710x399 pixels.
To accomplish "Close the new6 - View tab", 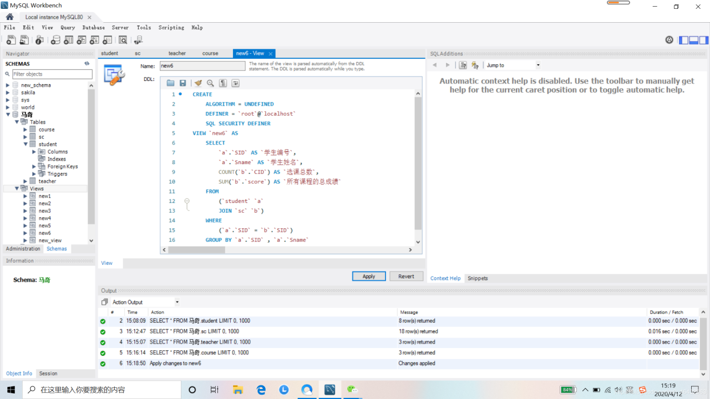I will [271, 54].
